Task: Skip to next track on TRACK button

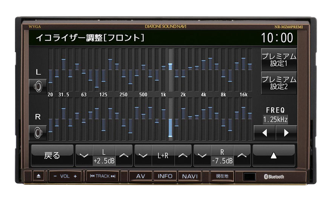Action: point(113,176)
